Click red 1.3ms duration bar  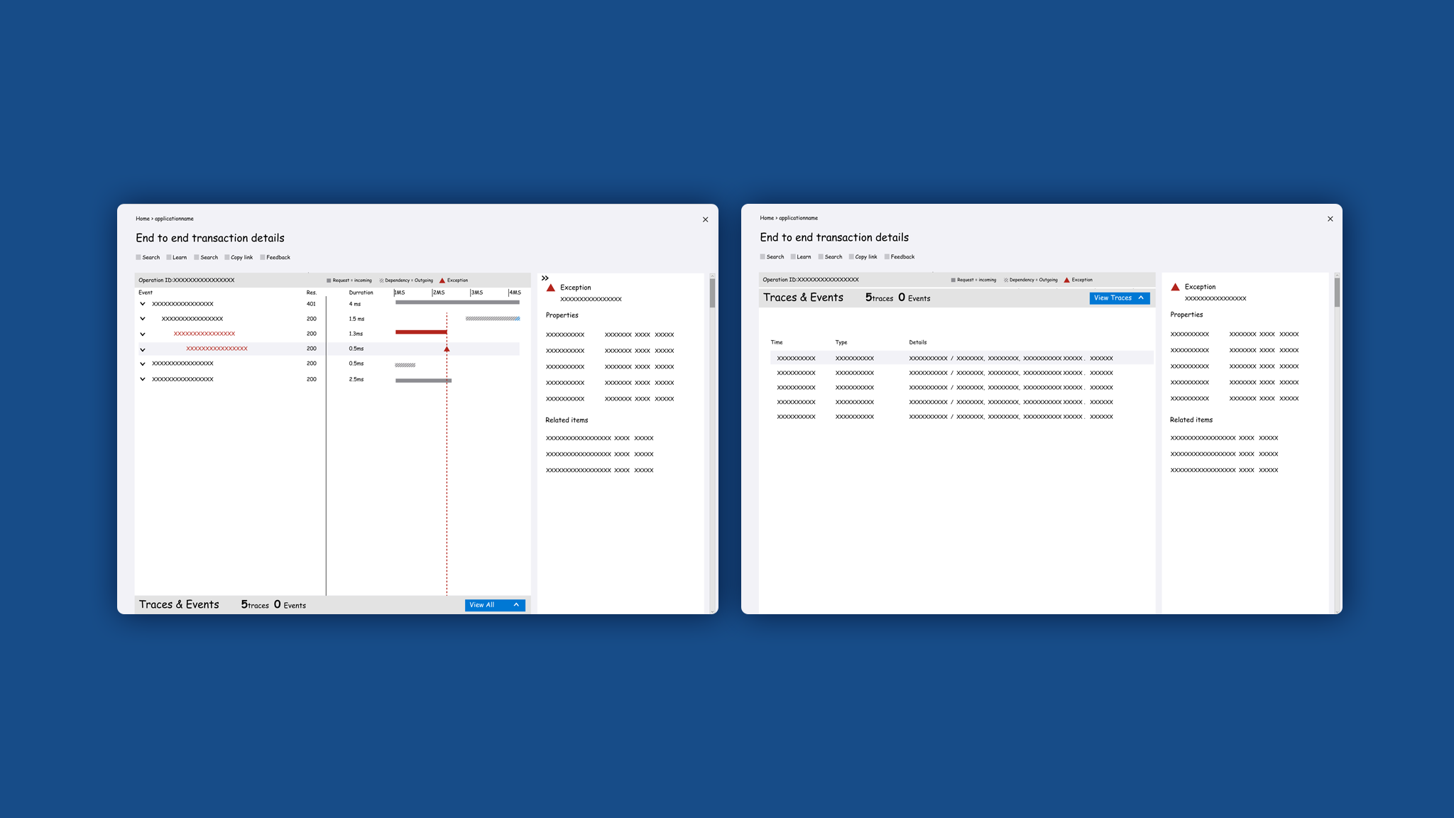click(x=420, y=332)
